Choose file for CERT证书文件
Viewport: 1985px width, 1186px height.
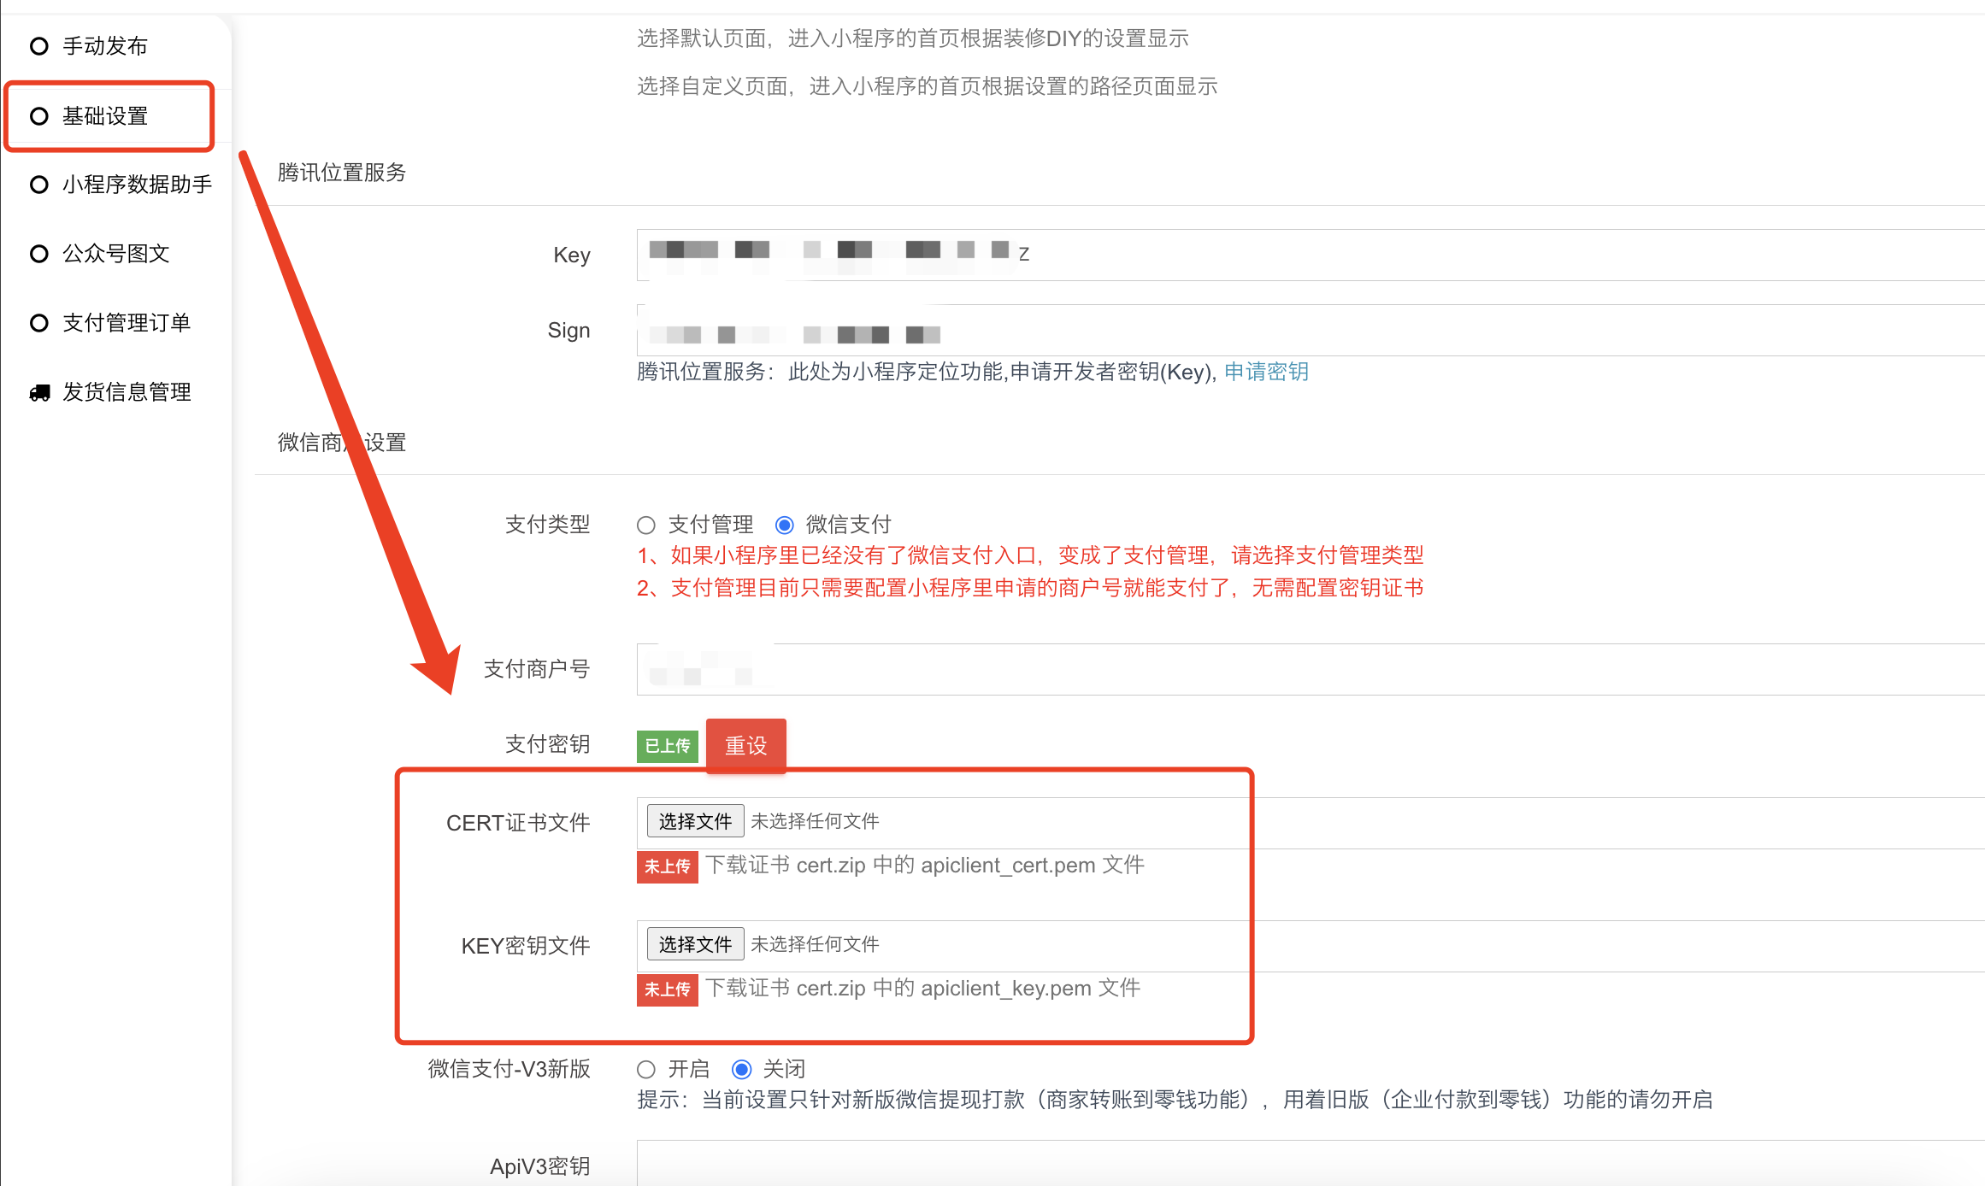pos(694,822)
